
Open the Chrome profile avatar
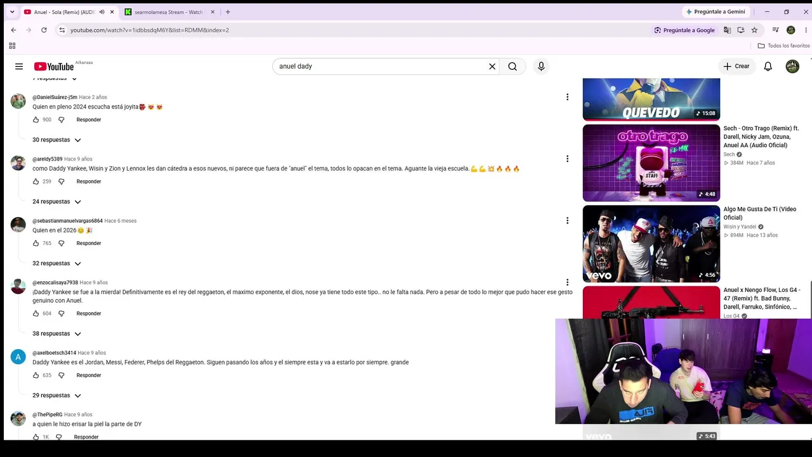pyautogui.click(x=790, y=30)
